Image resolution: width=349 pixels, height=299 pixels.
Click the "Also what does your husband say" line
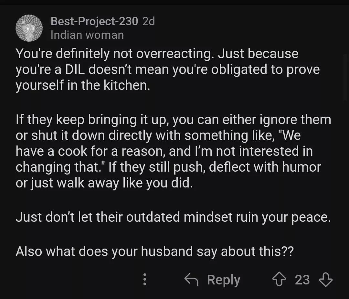(x=154, y=251)
